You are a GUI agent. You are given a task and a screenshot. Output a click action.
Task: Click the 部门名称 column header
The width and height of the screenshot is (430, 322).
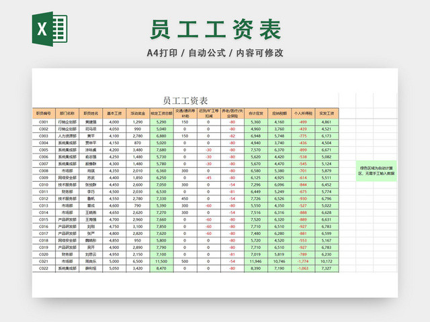[67, 113]
